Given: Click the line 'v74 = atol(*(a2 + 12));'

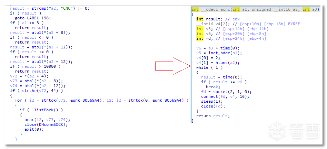Looking at the screenshot, I should click(38, 85).
